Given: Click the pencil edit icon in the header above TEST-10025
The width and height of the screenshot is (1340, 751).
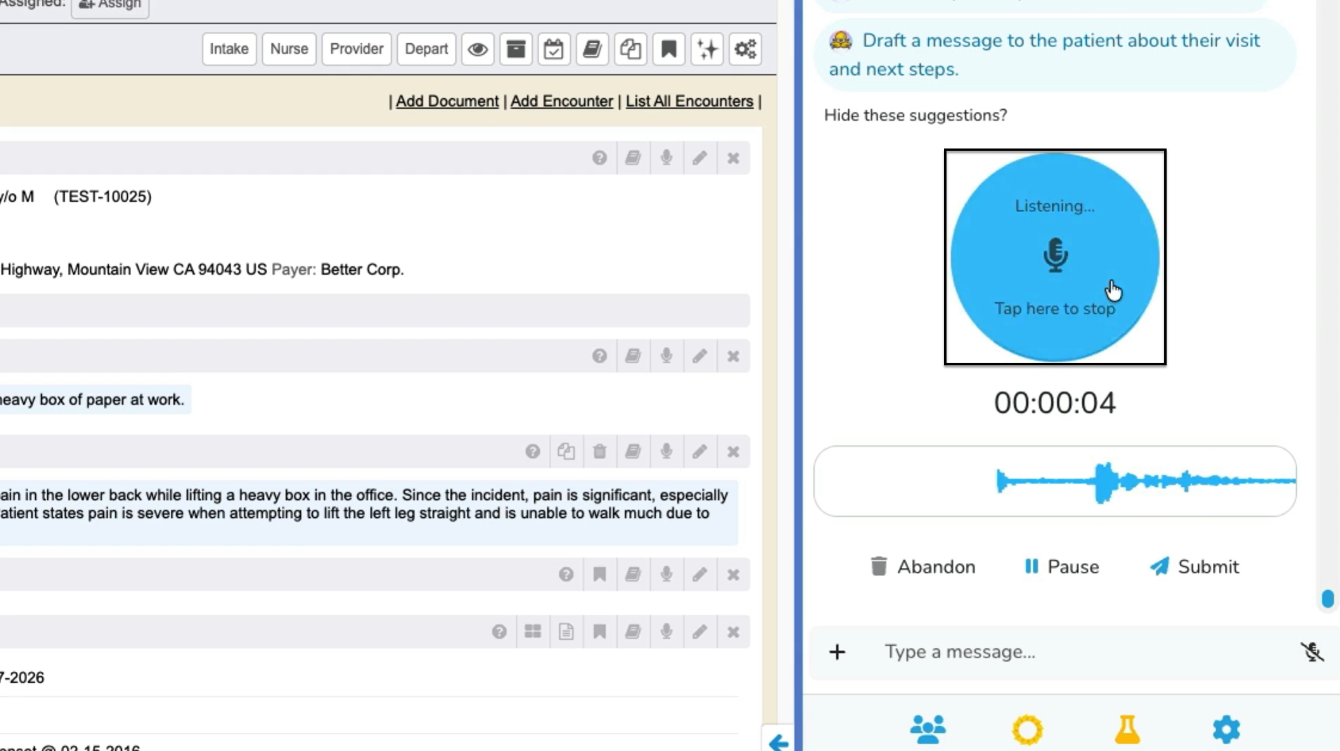Looking at the screenshot, I should (699, 158).
